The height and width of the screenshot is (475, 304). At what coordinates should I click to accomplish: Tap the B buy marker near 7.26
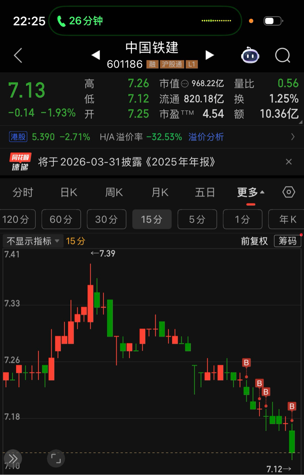[x=246, y=363]
